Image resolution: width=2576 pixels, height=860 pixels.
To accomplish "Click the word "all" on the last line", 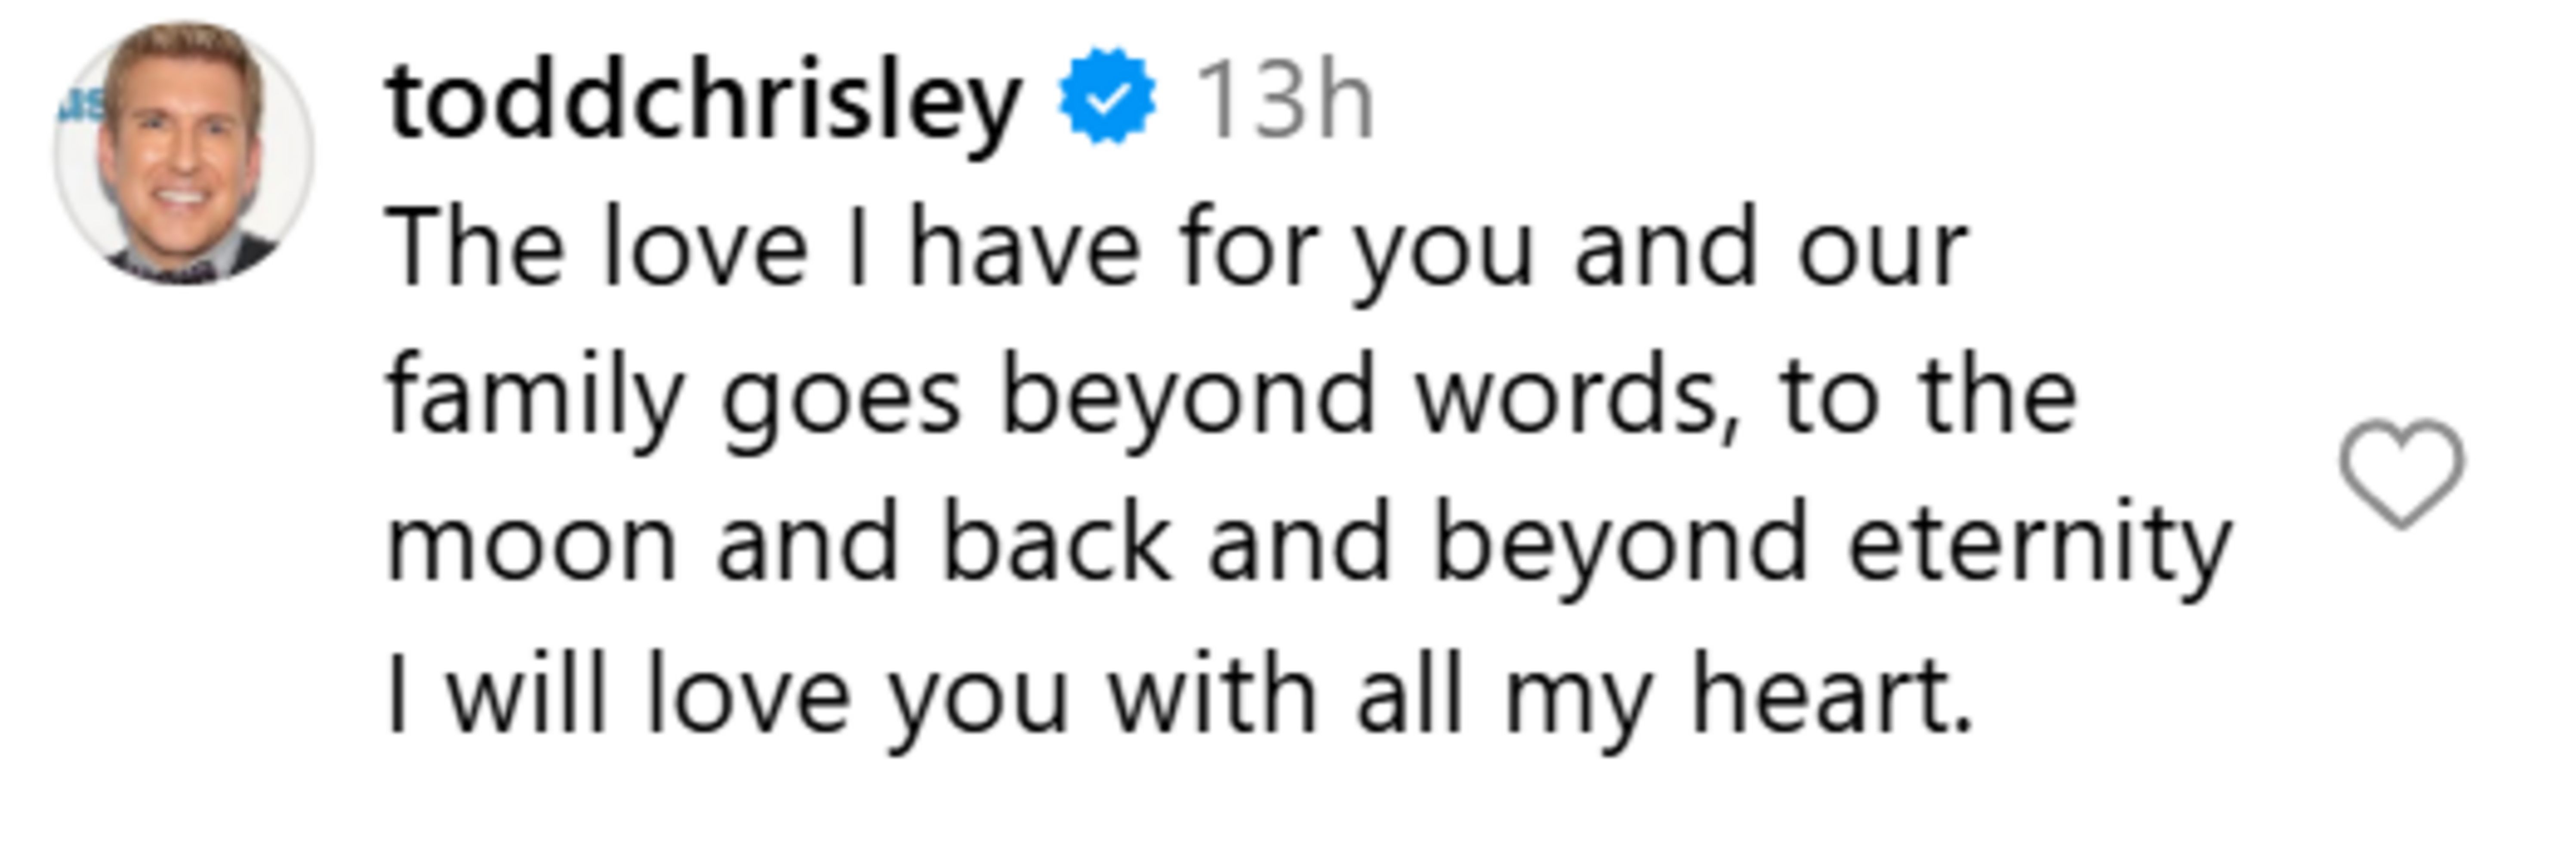I will pos(1410,694).
